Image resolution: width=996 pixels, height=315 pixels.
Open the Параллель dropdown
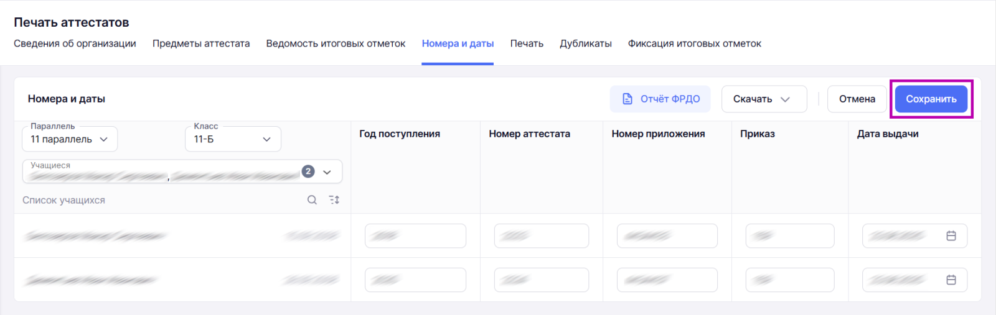click(70, 139)
